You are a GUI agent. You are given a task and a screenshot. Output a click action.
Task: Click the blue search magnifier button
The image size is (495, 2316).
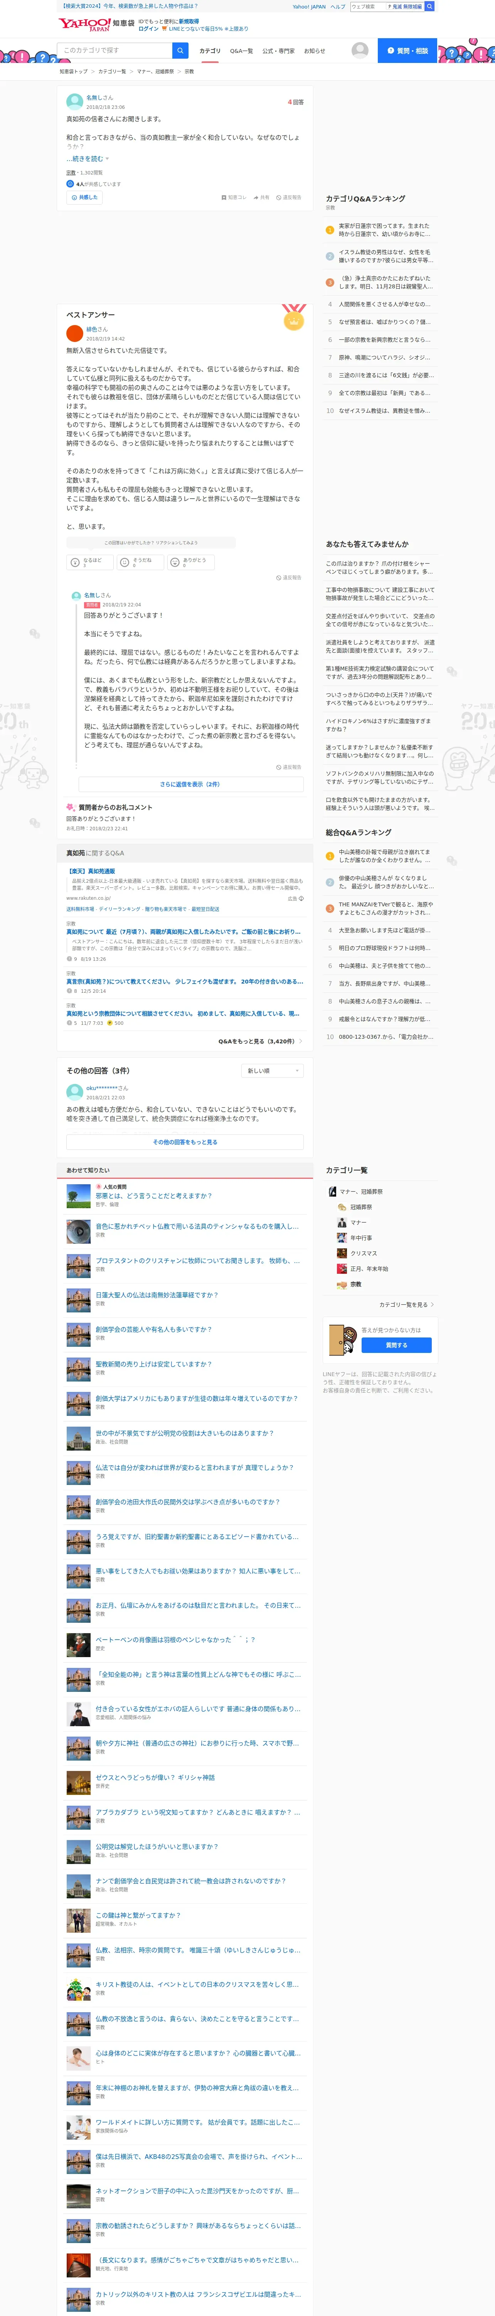pyautogui.click(x=180, y=50)
